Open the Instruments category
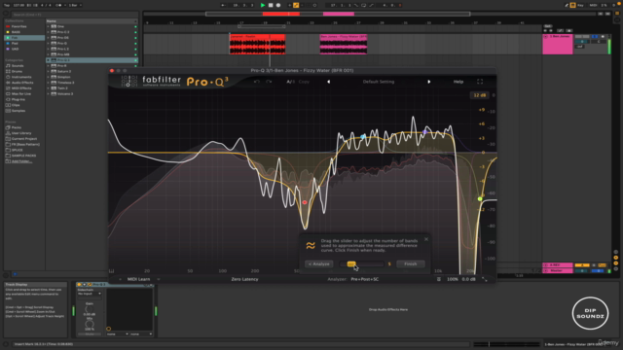The width and height of the screenshot is (623, 350). coord(20,77)
